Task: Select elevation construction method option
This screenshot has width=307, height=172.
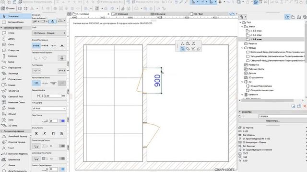Action: (x=62, y=46)
